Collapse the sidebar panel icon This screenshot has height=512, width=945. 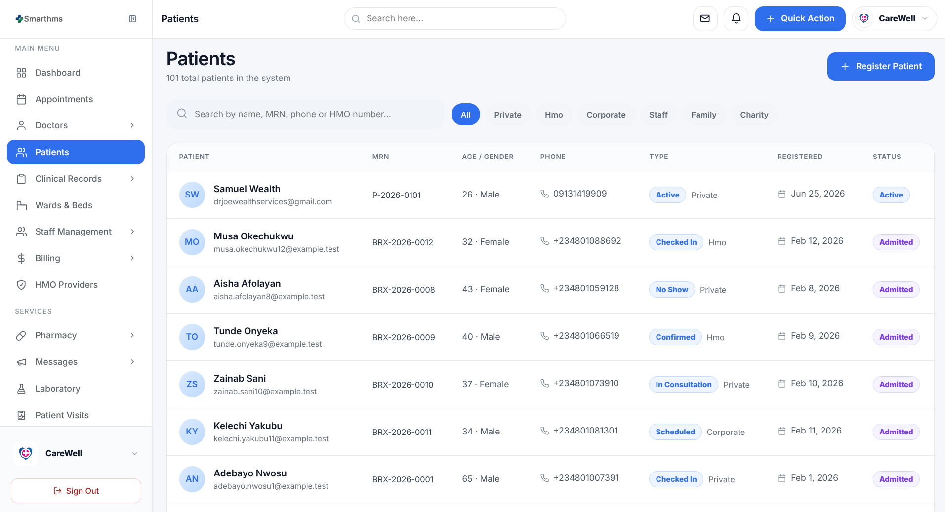pos(132,19)
